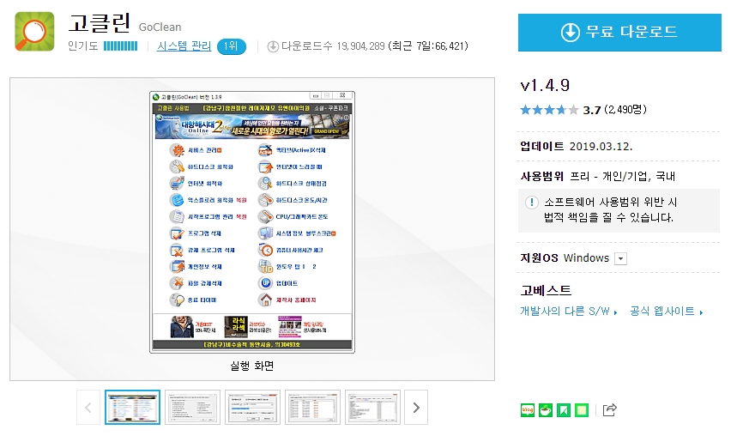Click the 고클린 title text
This screenshot has width=731, height=442.
[100, 23]
